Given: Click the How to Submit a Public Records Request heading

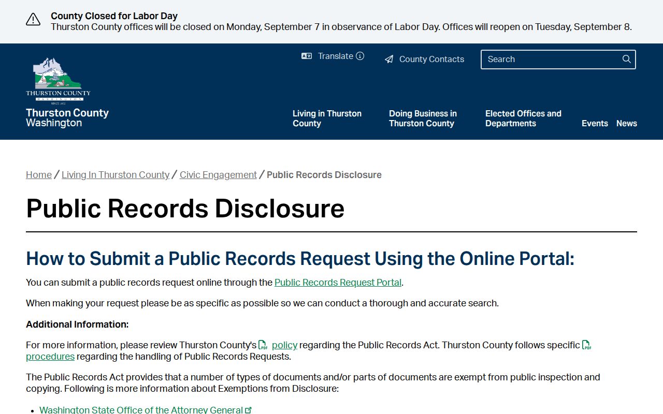Looking at the screenshot, I should [x=300, y=258].
